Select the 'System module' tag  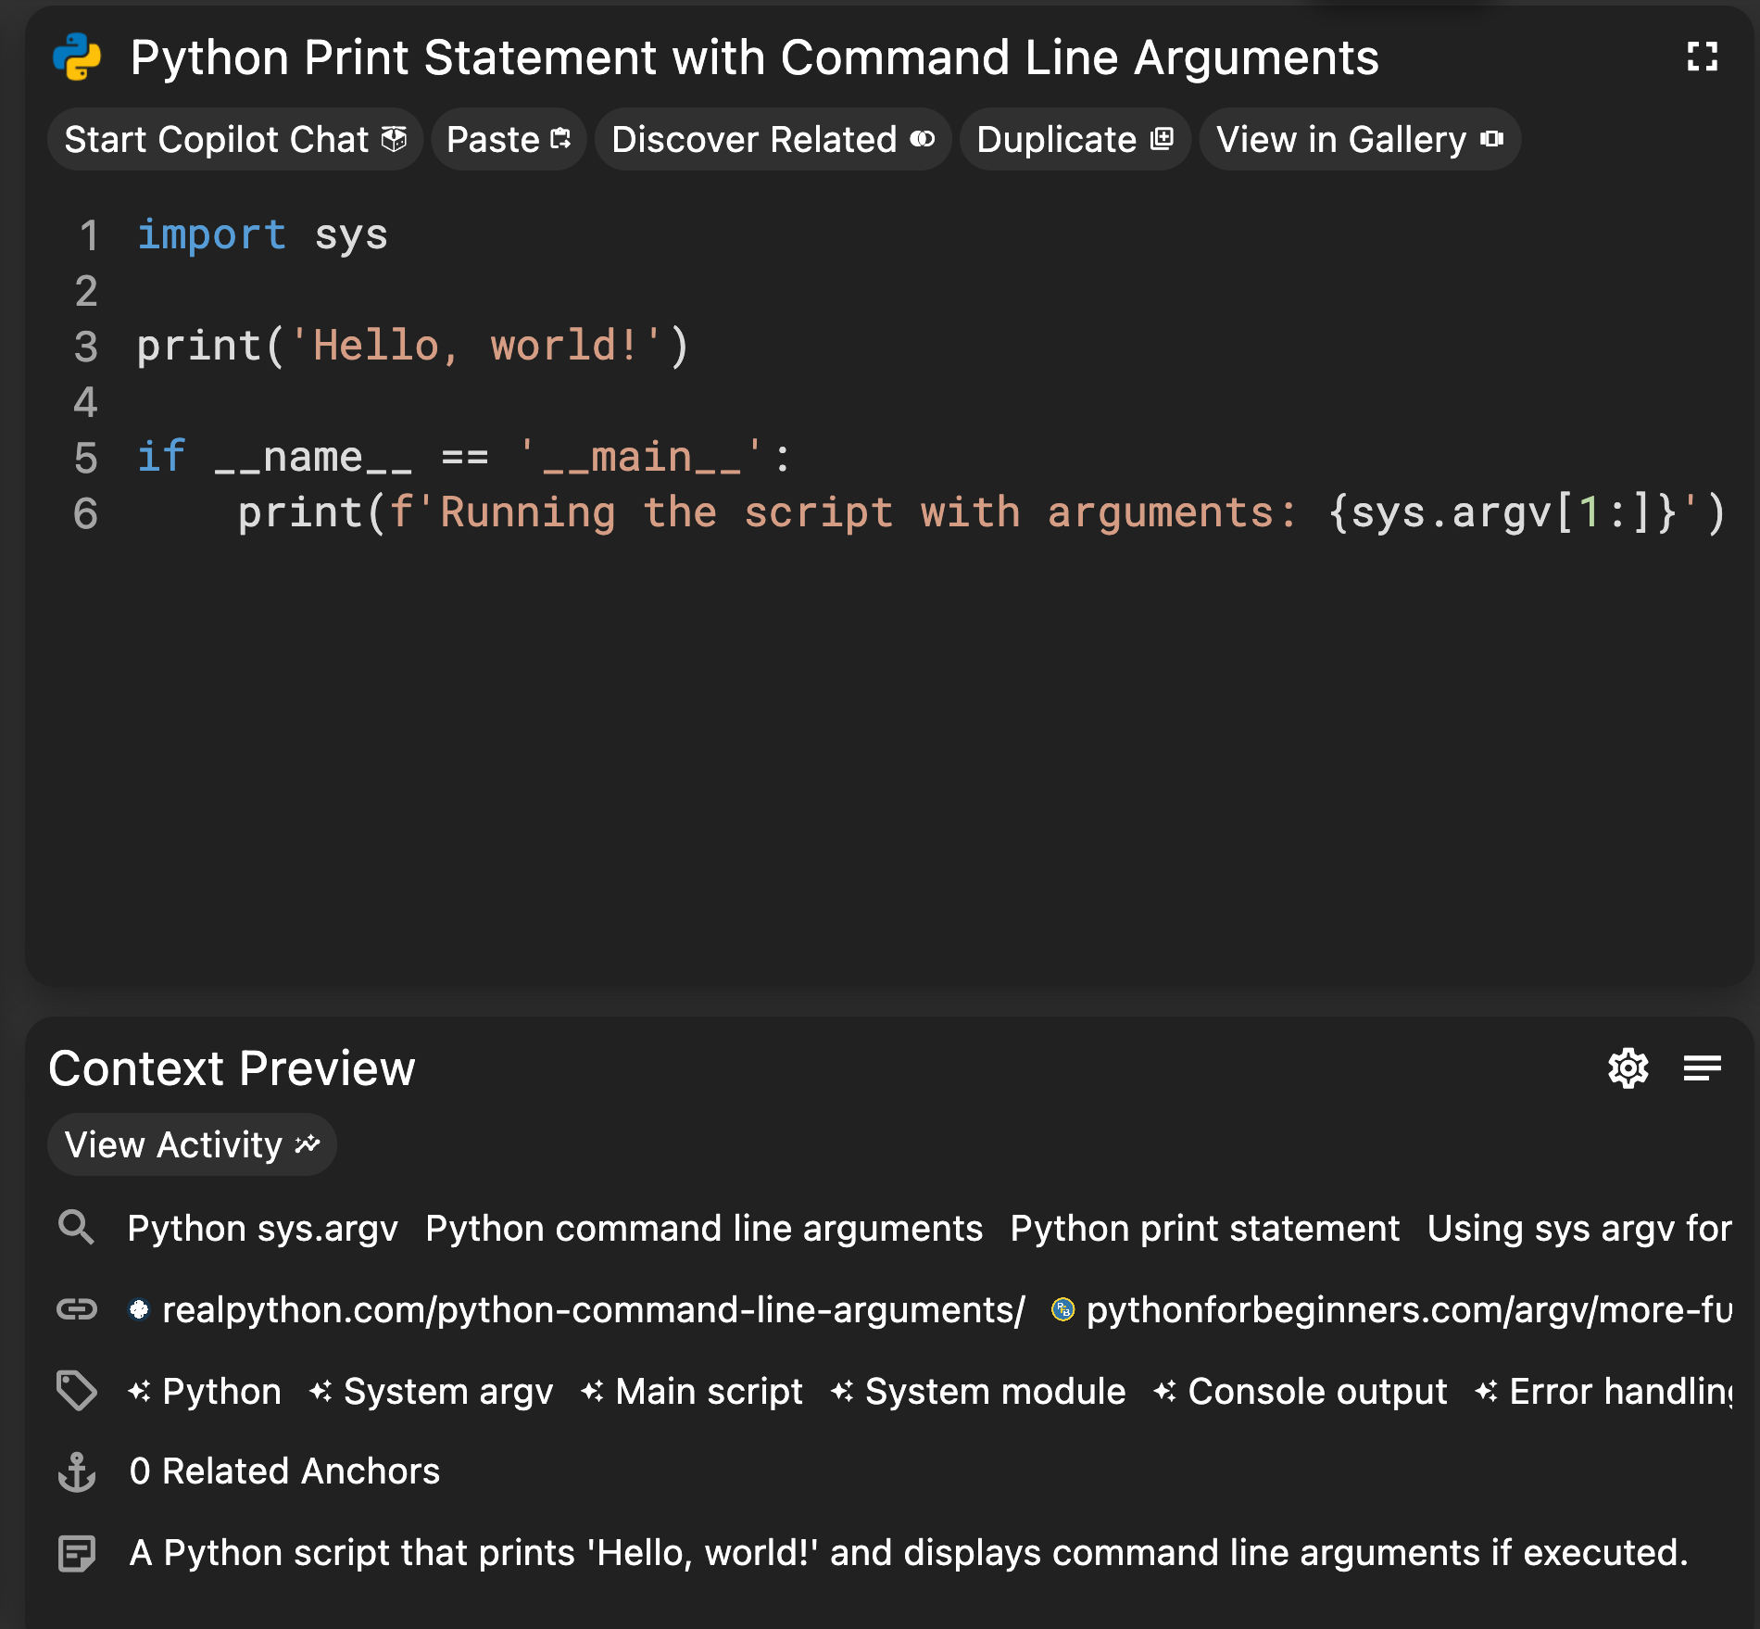click(x=978, y=1391)
